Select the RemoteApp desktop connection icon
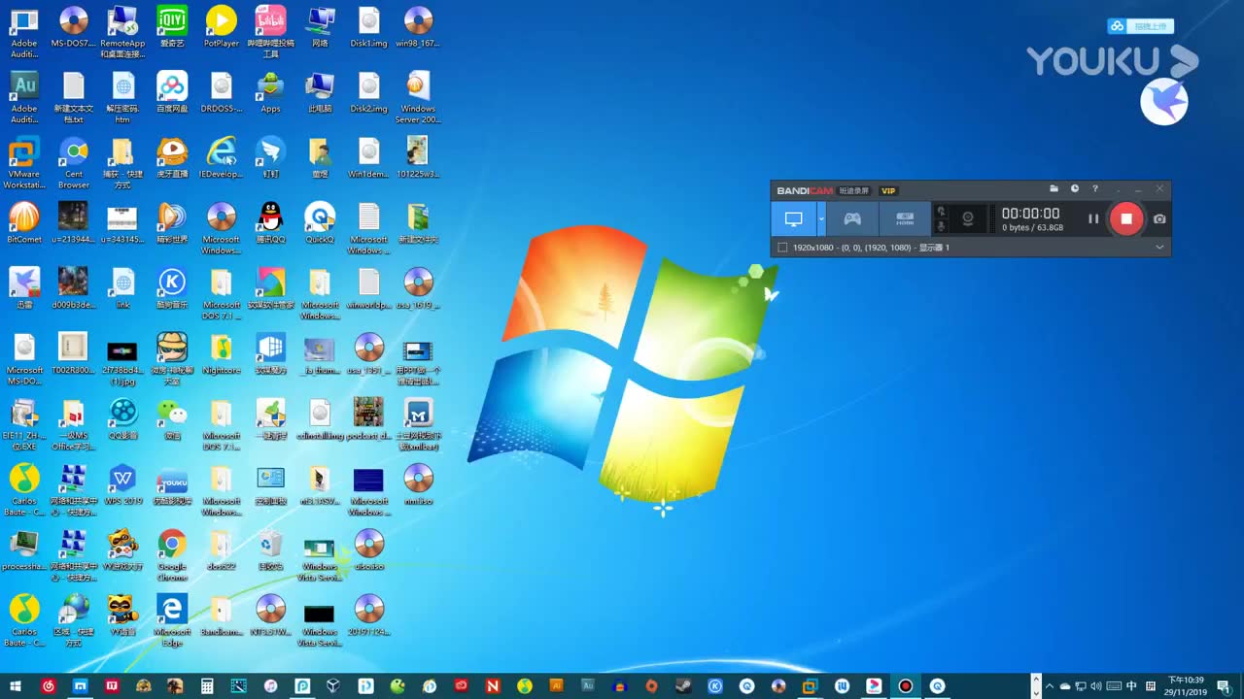The width and height of the screenshot is (1244, 699). coord(122,31)
